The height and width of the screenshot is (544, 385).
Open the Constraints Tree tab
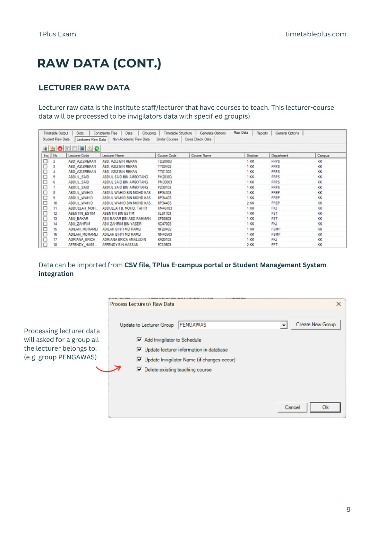pyautogui.click(x=105, y=133)
